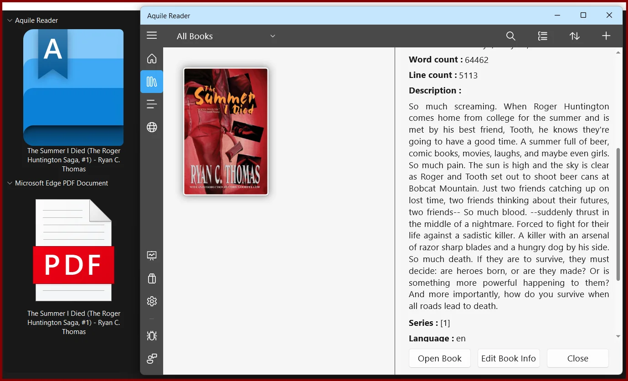The height and width of the screenshot is (381, 628).
Task: Click the file name under Aquile Reader icon
Action: pos(74,160)
